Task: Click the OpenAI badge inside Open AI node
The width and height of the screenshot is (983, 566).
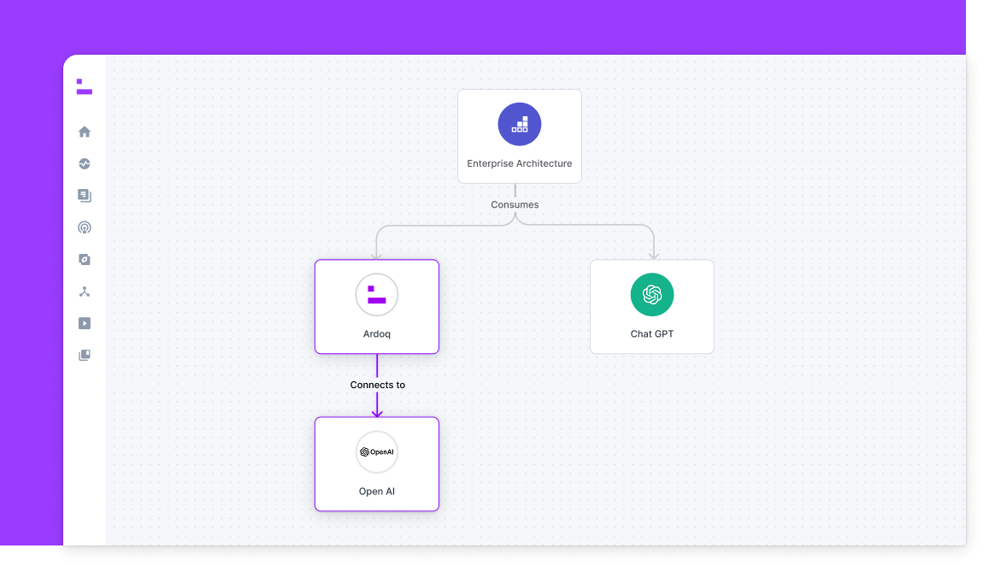Action: 376,451
